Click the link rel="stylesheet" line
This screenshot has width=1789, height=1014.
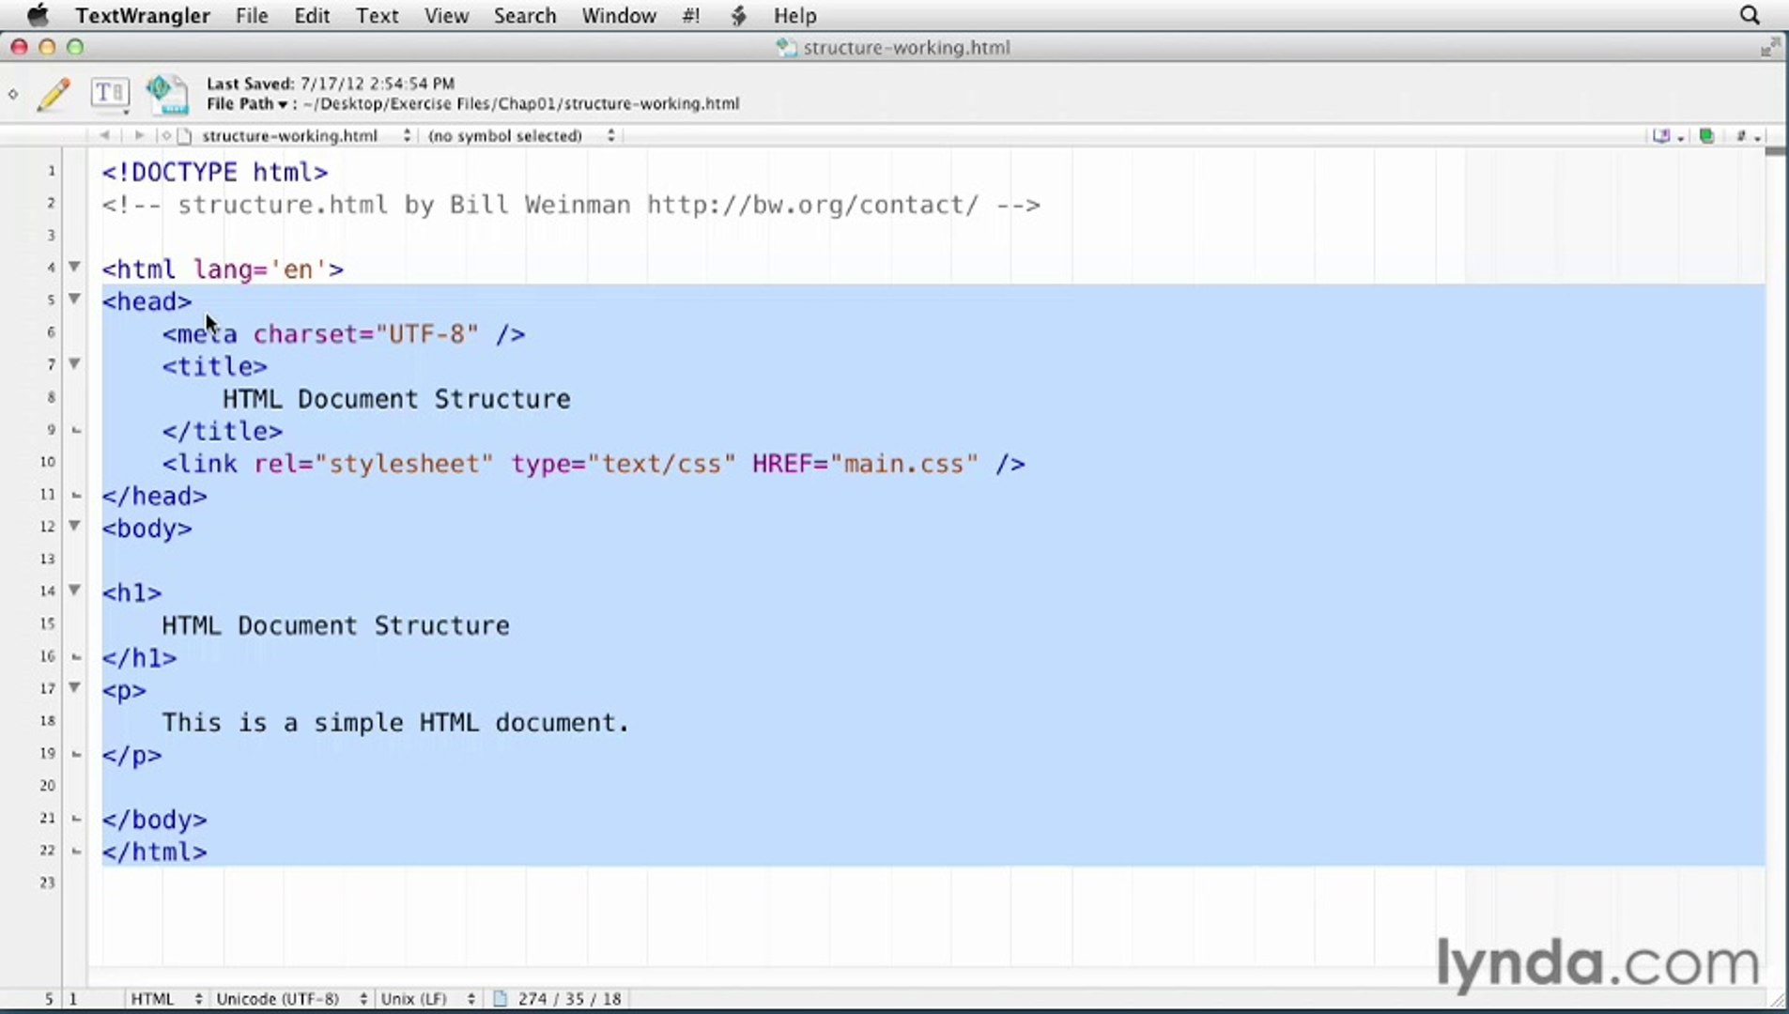(x=594, y=464)
